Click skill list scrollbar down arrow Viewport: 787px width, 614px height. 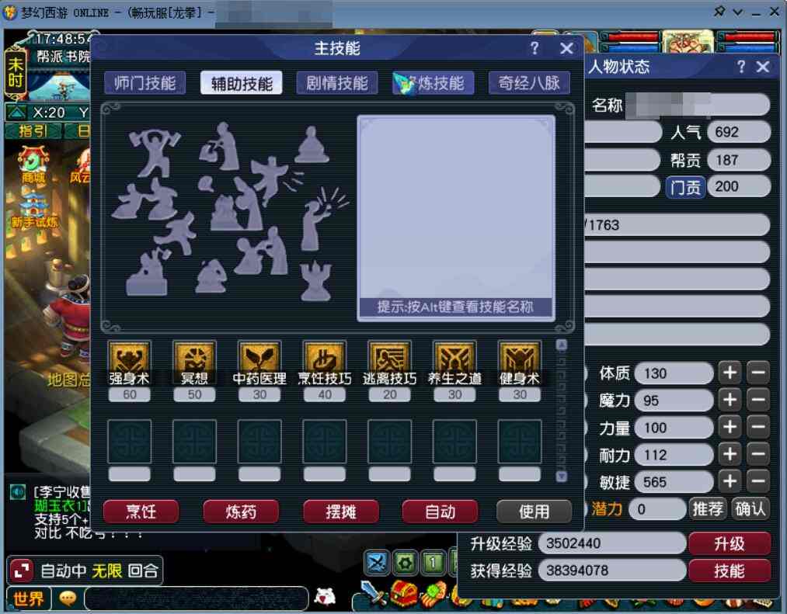(562, 476)
